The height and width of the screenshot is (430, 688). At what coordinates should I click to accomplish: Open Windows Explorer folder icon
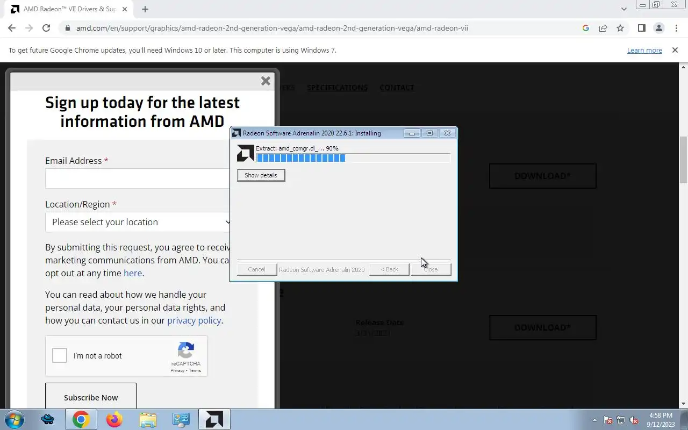(x=147, y=419)
